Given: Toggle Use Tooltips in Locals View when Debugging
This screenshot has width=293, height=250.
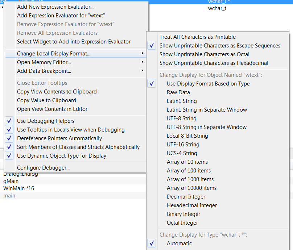Looking at the screenshot, I should (x=71, y=130).
